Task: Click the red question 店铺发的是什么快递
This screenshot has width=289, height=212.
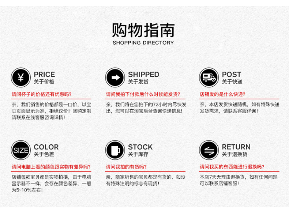Action: (223, 94)
